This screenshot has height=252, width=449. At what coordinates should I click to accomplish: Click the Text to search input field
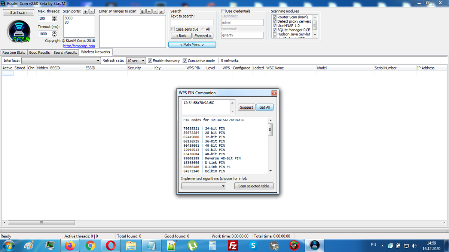click(192, 22)
